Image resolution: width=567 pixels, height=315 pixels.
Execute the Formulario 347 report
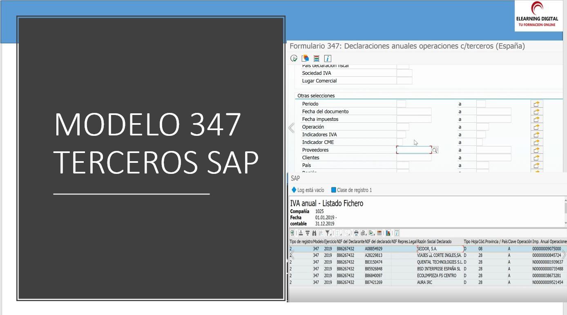[x=294, y=59]
